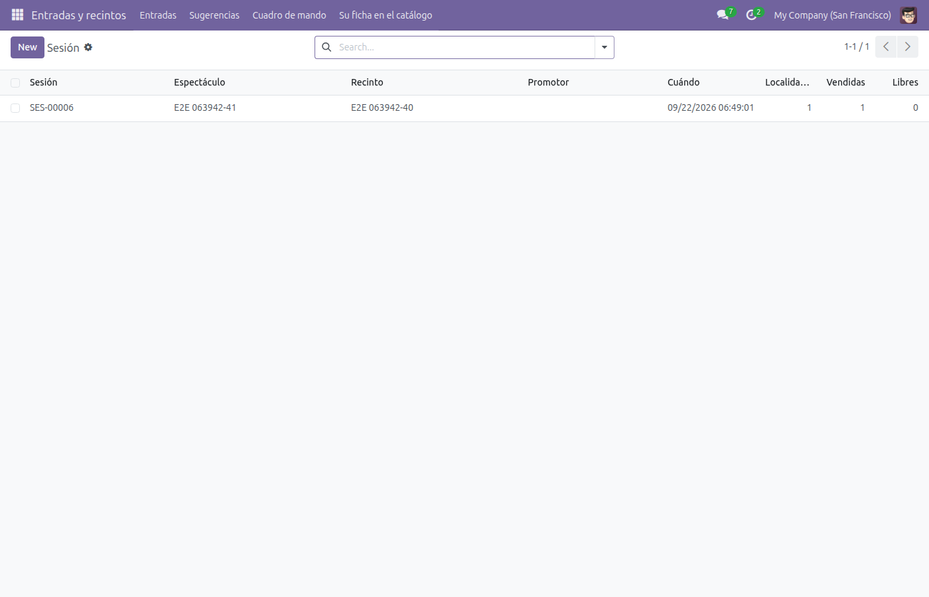Open the Sugerencias menu

tap(214, 15)
